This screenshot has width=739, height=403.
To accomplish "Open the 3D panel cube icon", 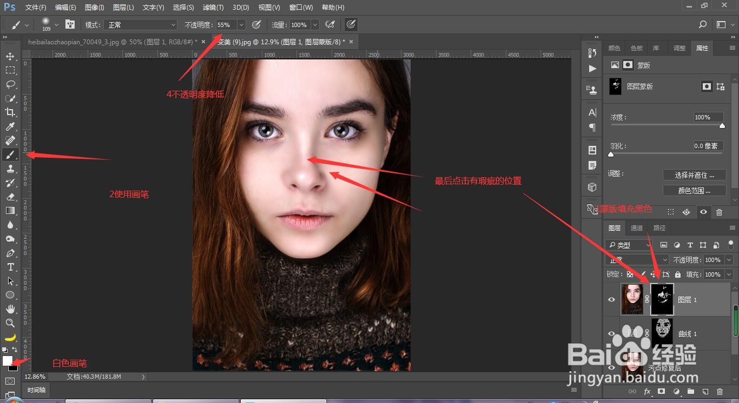I will coord(592,187).
